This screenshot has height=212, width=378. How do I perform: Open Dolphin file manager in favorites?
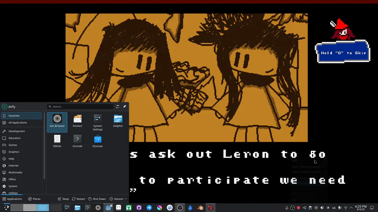[x=118, y=121]
